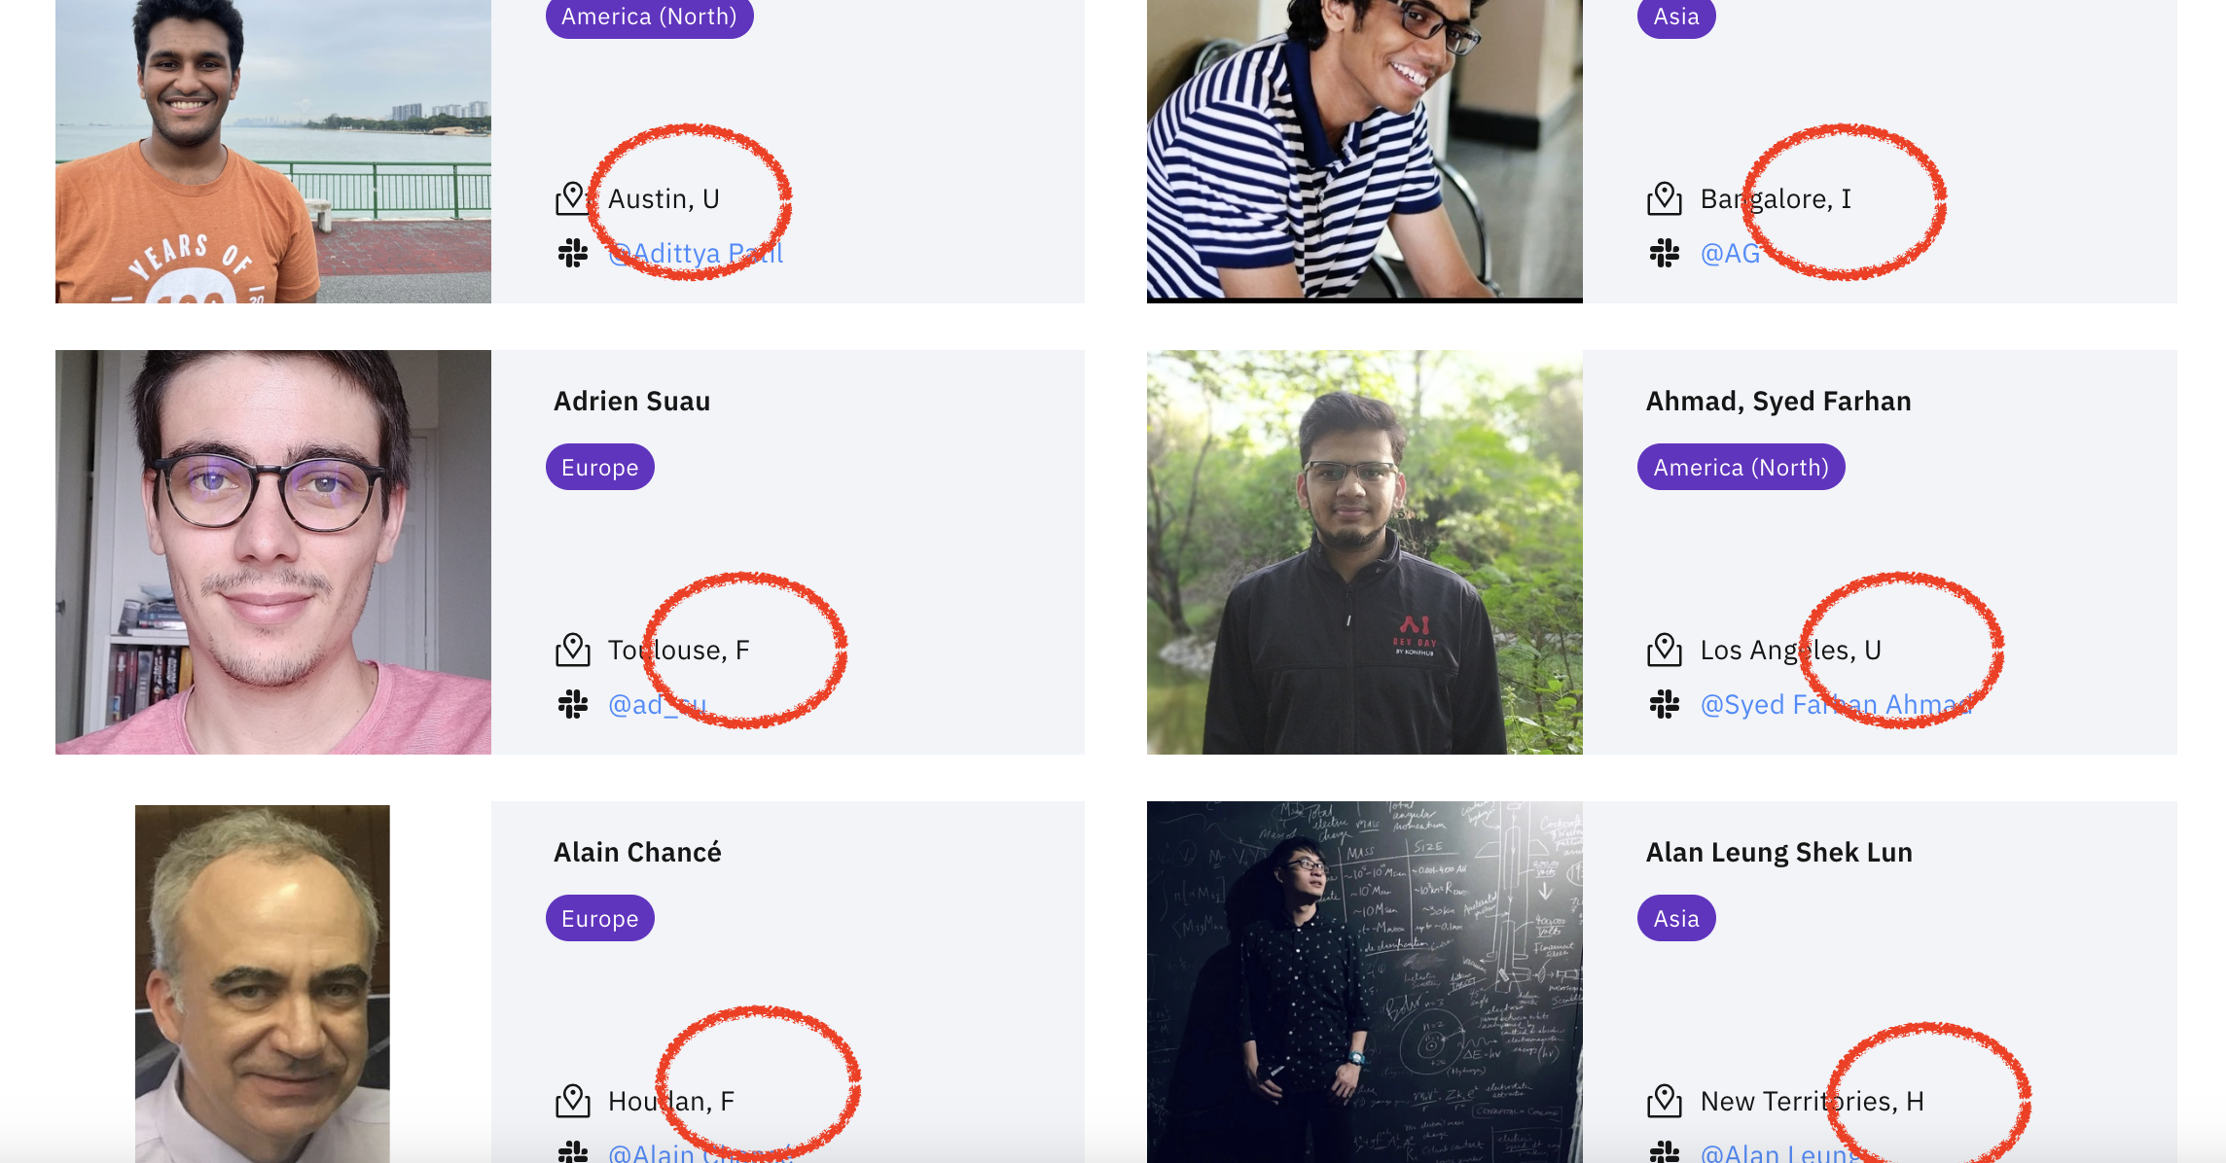
Task: Click the Slack icon under Adittya Paul's location
Action: point(574,252)
